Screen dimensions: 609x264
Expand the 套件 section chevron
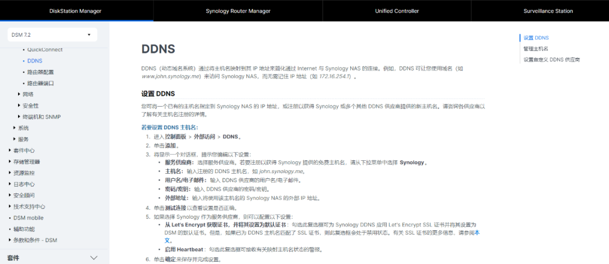94,258
